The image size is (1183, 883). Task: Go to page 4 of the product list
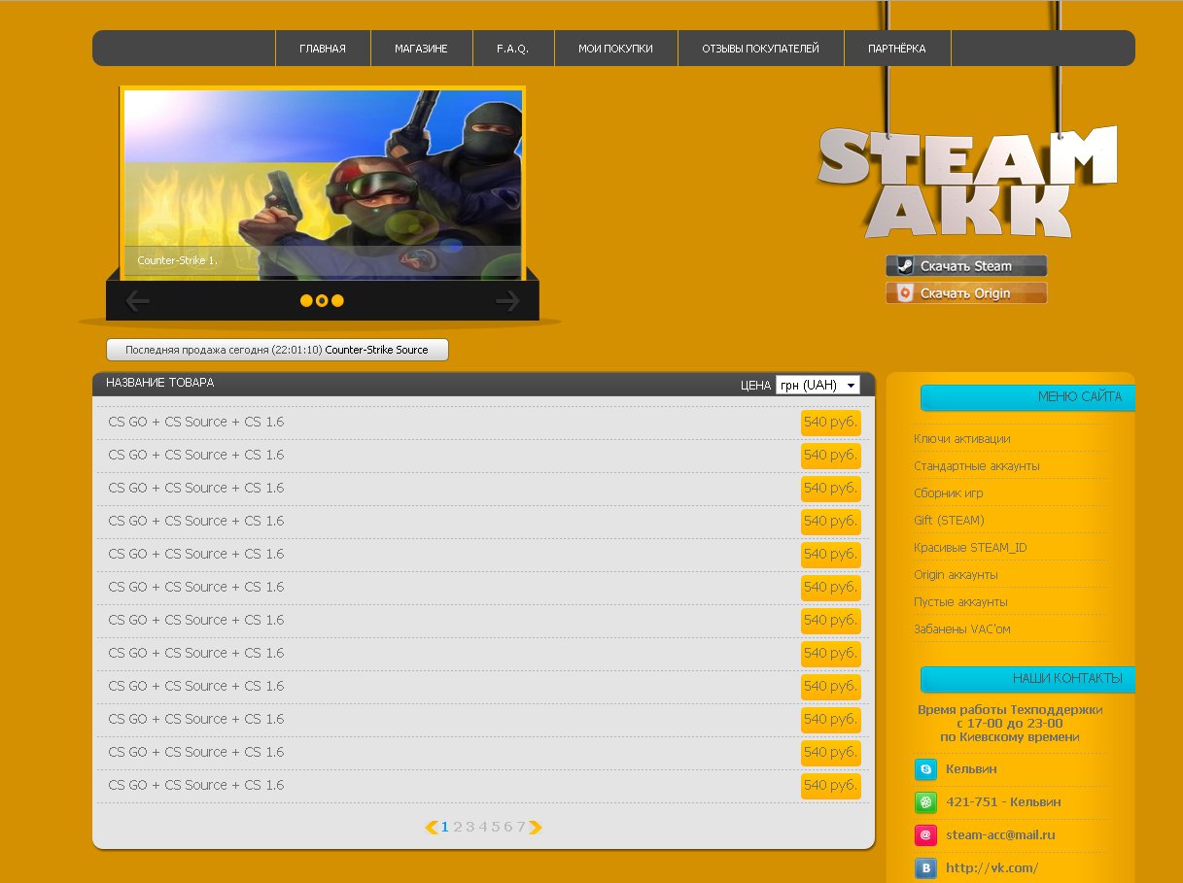coord(483,828)
